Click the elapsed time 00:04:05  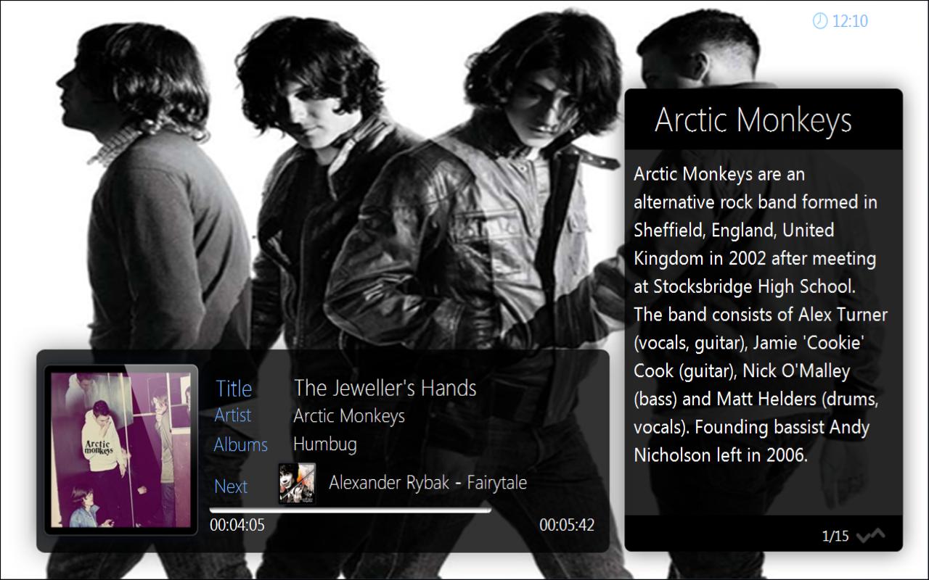click(x=237, y=525)
